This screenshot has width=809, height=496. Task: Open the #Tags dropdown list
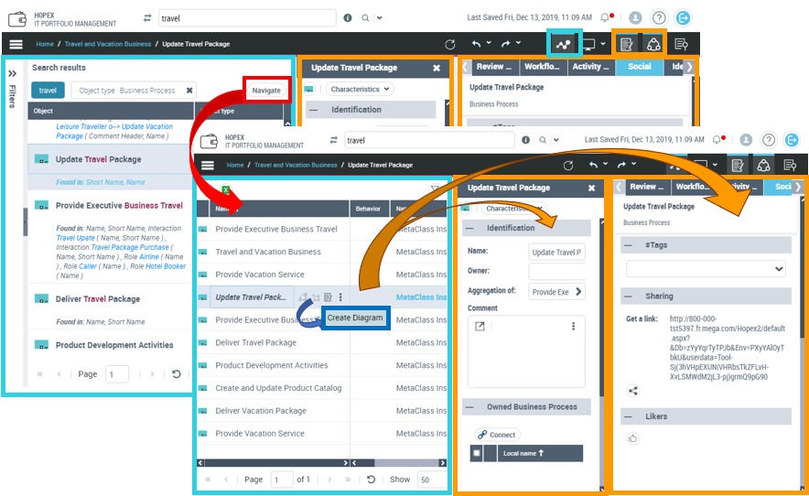coord(704,269)
